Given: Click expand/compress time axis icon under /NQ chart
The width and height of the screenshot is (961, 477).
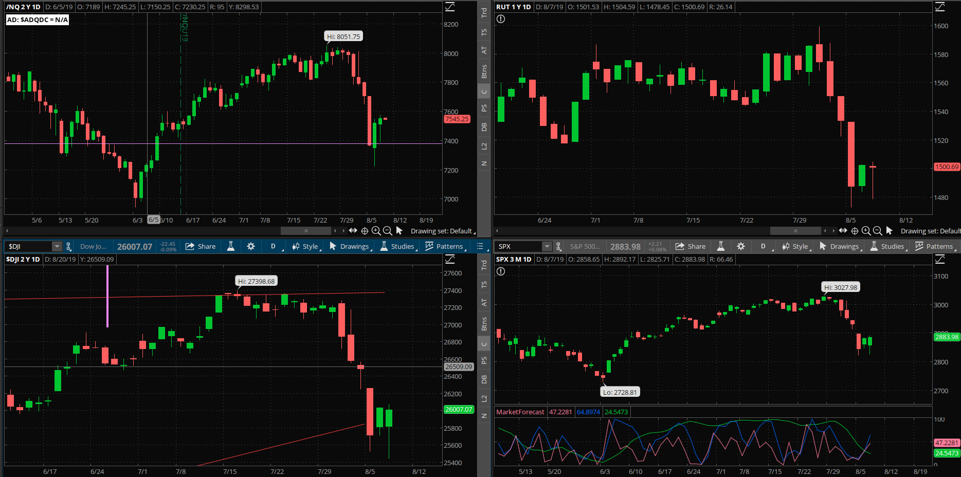Looking at the screenshot, I should [353, 231].
